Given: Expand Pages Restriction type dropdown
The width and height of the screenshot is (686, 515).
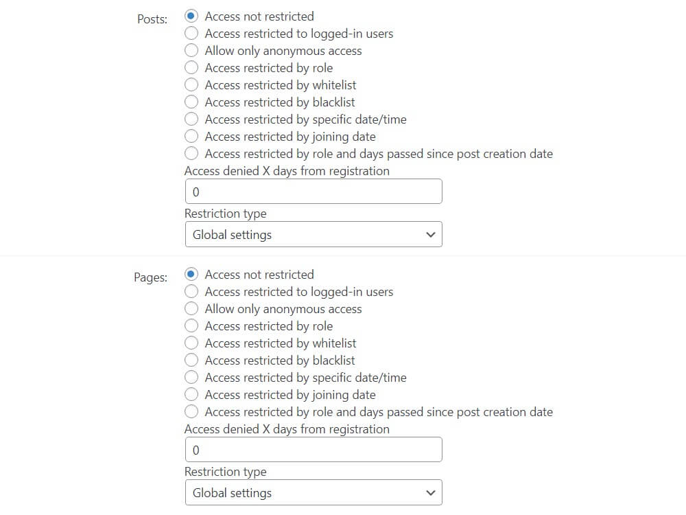Looking at the screenshot, I should coord(314,492).
